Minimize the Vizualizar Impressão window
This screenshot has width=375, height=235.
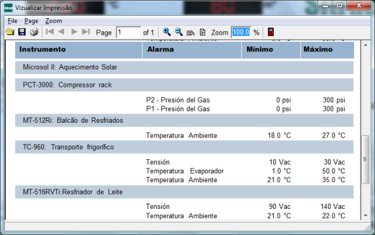(325, 6)
